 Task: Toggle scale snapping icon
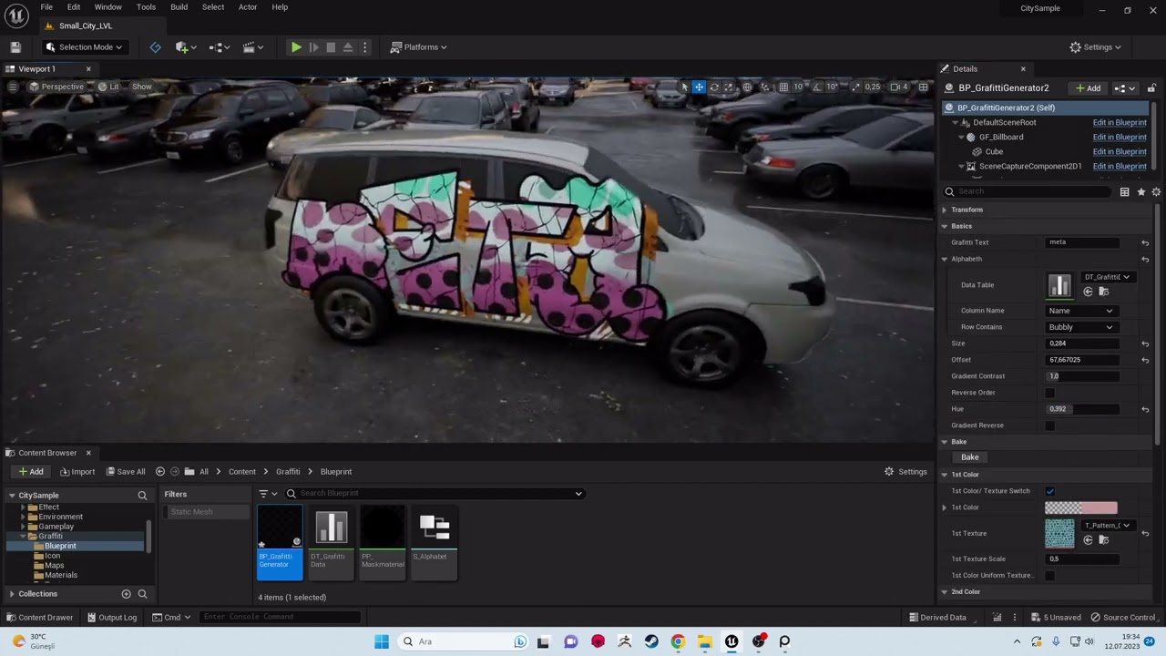click(x=855, y=87)
